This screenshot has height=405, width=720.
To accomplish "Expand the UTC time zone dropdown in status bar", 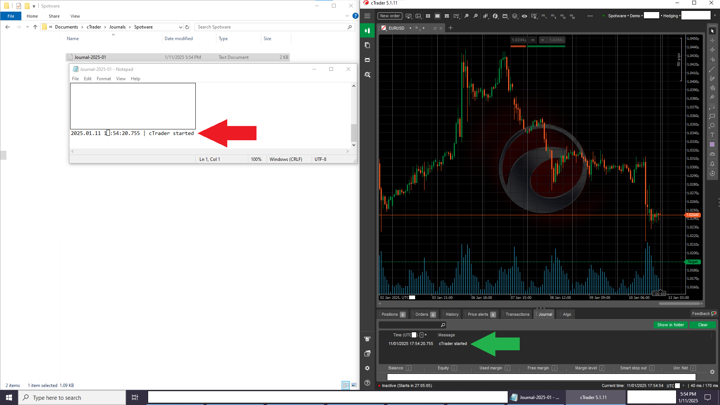I will pyautogui.click(x=683, y=385).
